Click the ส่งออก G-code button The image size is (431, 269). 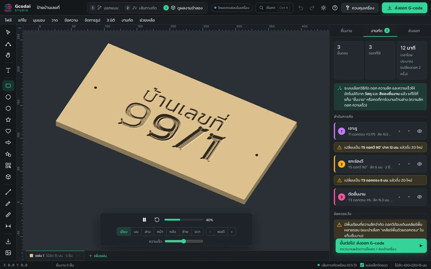405,8
